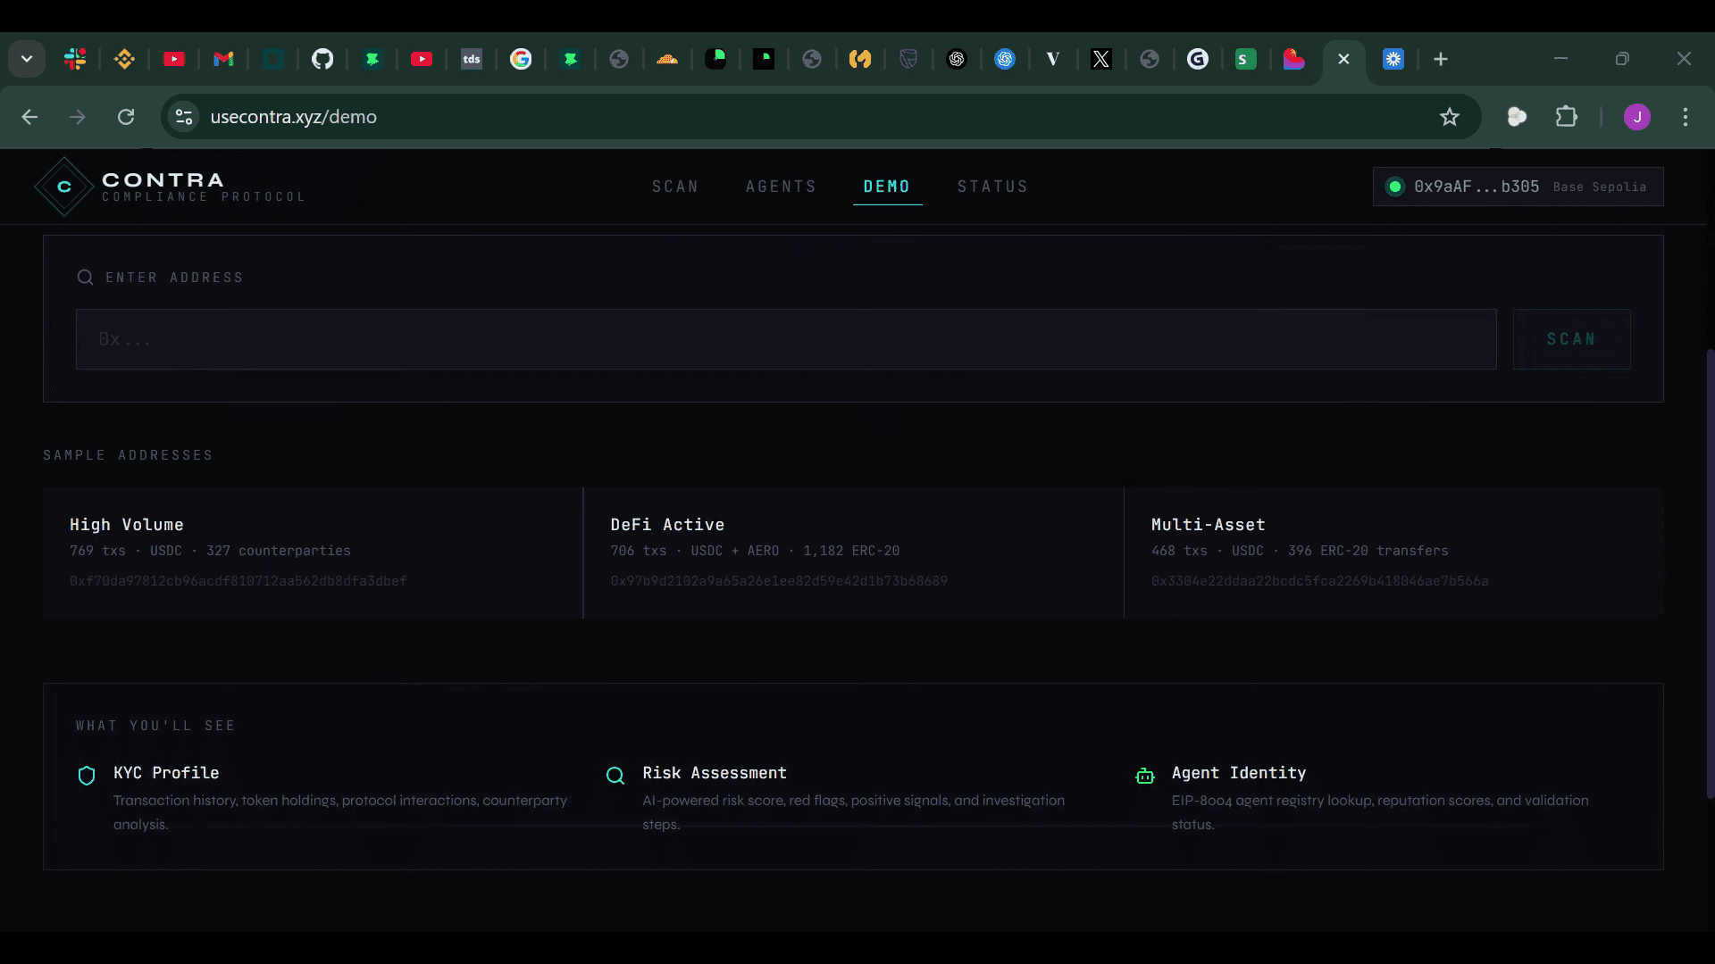Switch to the X (Twitter) tab
Viewport: 1715px width, 964px height.
coord(1101,59)
